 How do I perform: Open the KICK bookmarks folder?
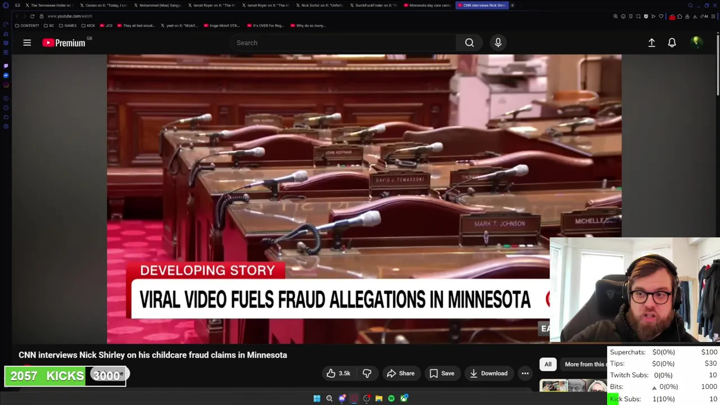(x=88, y=25)
